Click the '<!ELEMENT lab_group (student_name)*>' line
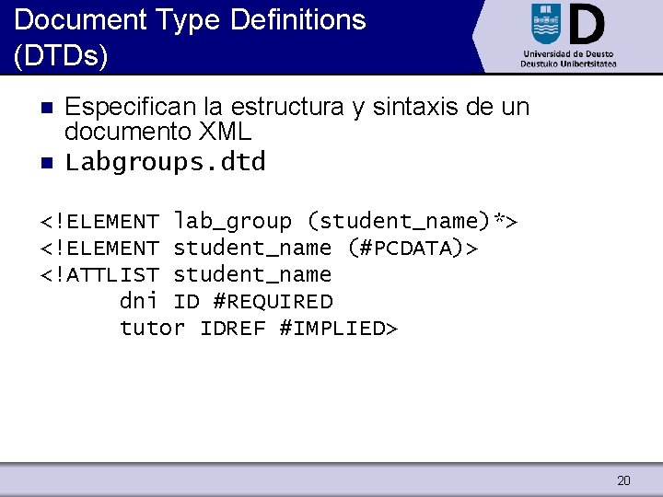 [279, 222]
